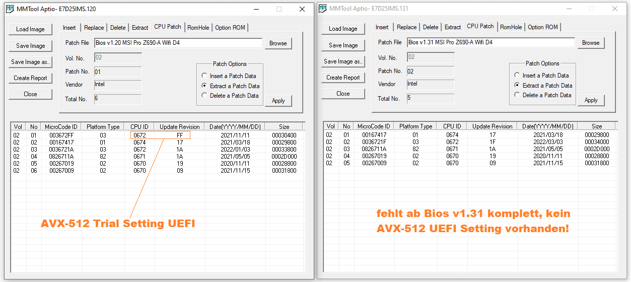The image size is (631, 282).
Task: Click the Vol. No. field in E7D25IMS.120 window
Action: tap(118, 58)
